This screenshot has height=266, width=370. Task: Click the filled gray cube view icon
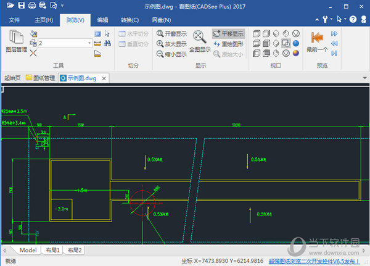click(266, 43)
